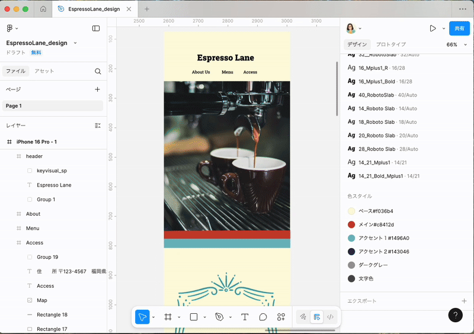Add a new page with plus button
The height and width of the screenshot is (334, 474).
click(x=98, y=89)
